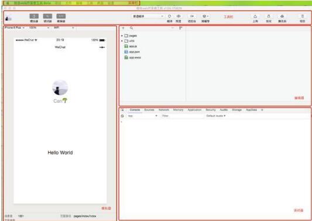Open the Default levels log filter
312x221 pixels.
[216, 116]
